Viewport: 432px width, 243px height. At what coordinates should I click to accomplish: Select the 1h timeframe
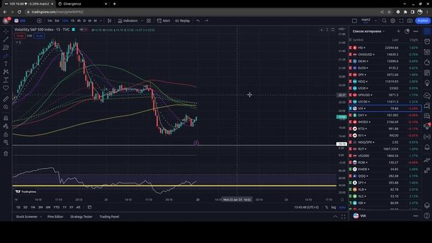pyautogui.click(x=73, y=21)
